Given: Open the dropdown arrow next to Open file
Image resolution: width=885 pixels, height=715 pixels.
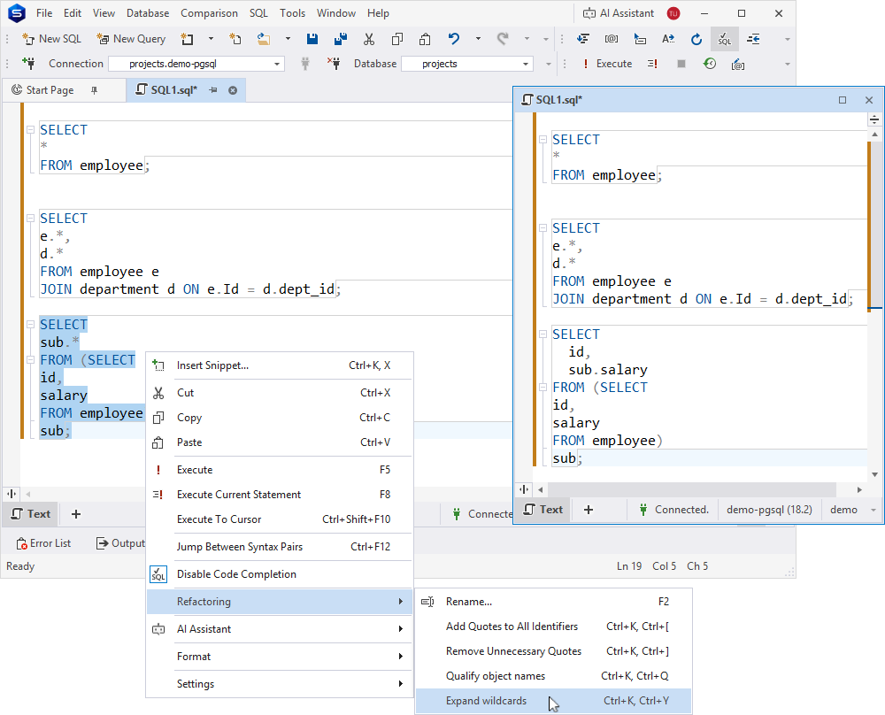Looking at the screenshot, I should [288, 39].
